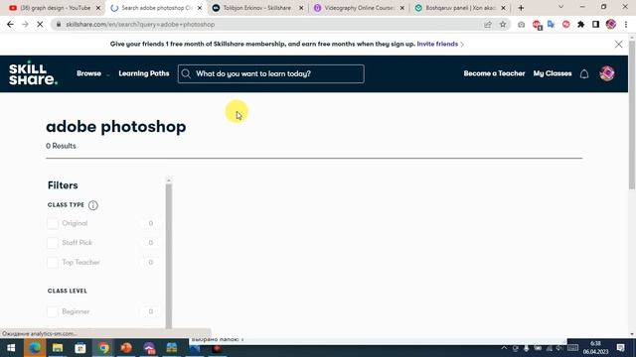The width and height of the screenshot is (636, 357).
Task: Click the 0 Results text
Action: click(61, 146)
